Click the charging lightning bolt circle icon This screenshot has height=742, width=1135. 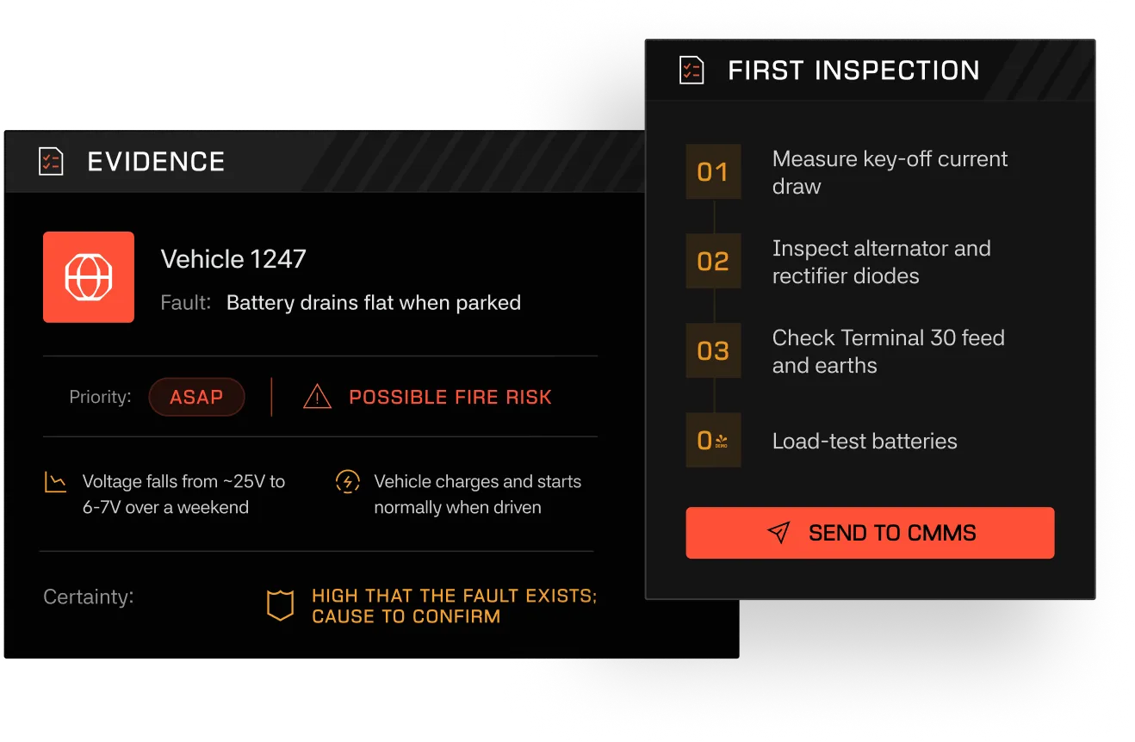(x=347, y=482)
